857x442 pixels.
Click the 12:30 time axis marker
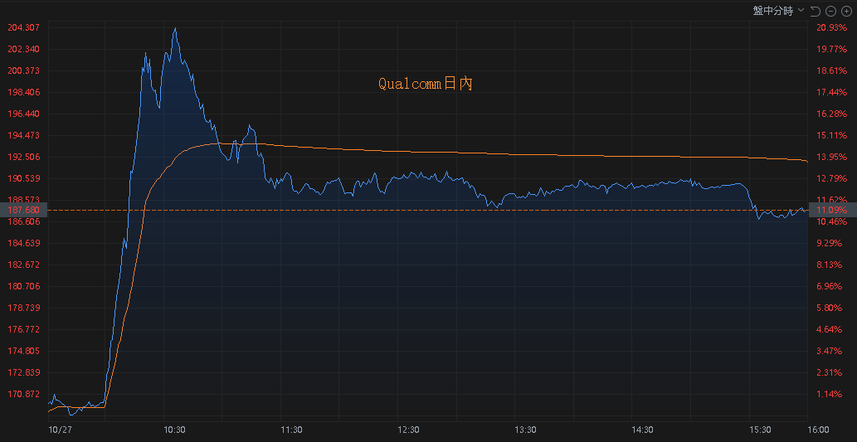coord(408,430)
